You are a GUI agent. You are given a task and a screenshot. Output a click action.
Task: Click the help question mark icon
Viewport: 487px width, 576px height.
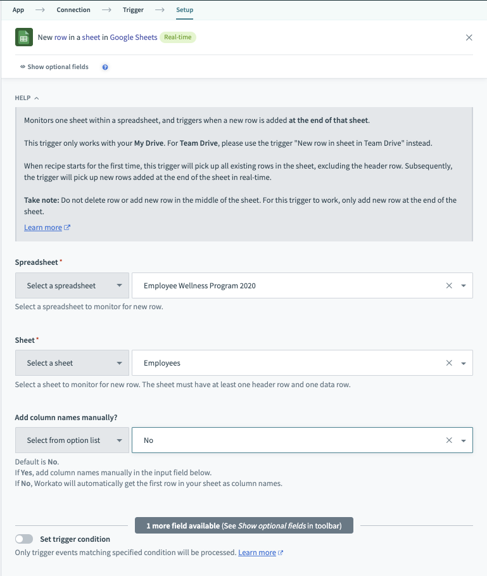pos(105,67)
